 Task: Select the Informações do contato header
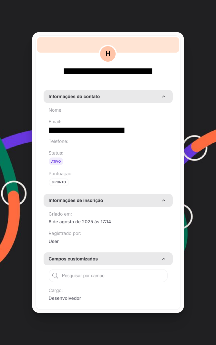pyautogui.click(x=108, y=96)
